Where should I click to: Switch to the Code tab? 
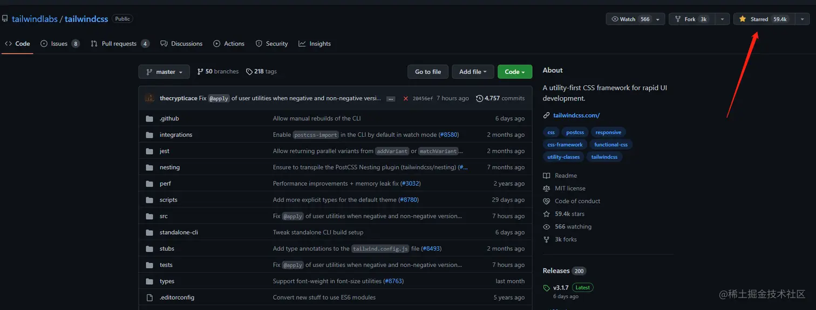tap(17, 44)
